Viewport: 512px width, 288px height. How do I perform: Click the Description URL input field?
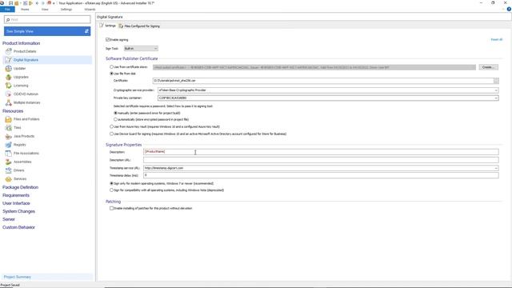point(321,160)
